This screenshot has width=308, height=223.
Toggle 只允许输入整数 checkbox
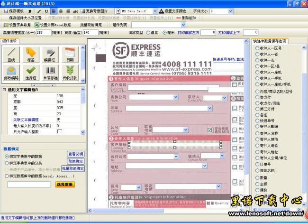click(59, 131)
